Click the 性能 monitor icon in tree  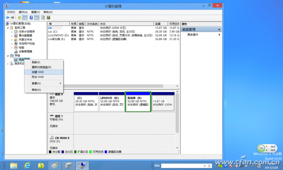(x=16, y=48)
